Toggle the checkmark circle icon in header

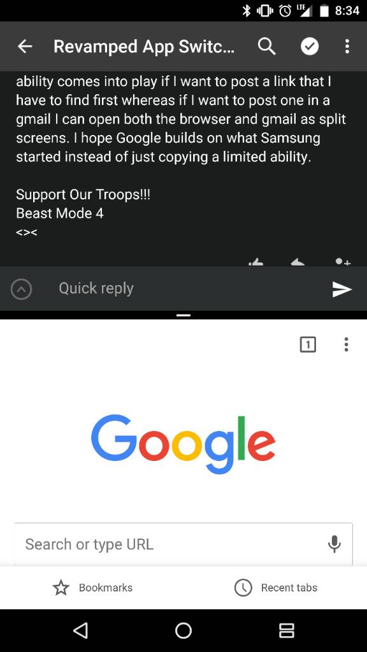point(310,46)
